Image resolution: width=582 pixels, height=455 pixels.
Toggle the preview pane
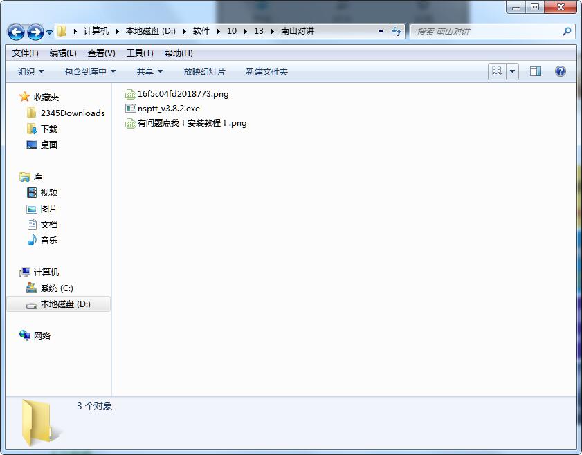pyautogui.click(x=536, y=71)
